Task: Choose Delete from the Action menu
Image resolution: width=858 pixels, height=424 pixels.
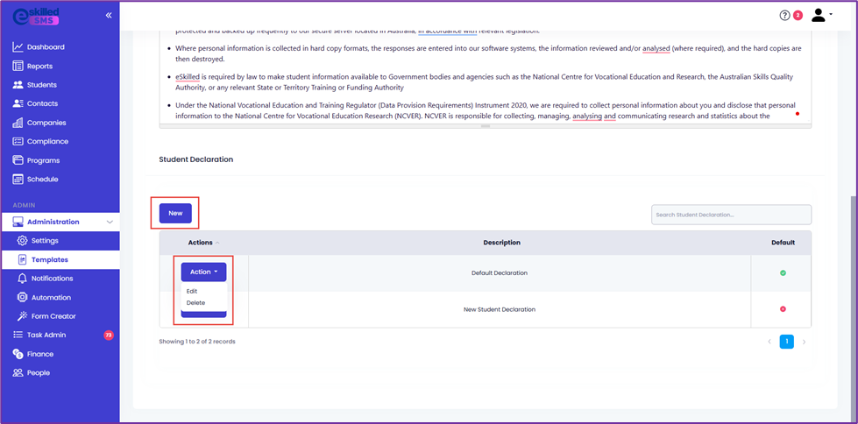Action: pyautogui.click(x=195, y=302)
